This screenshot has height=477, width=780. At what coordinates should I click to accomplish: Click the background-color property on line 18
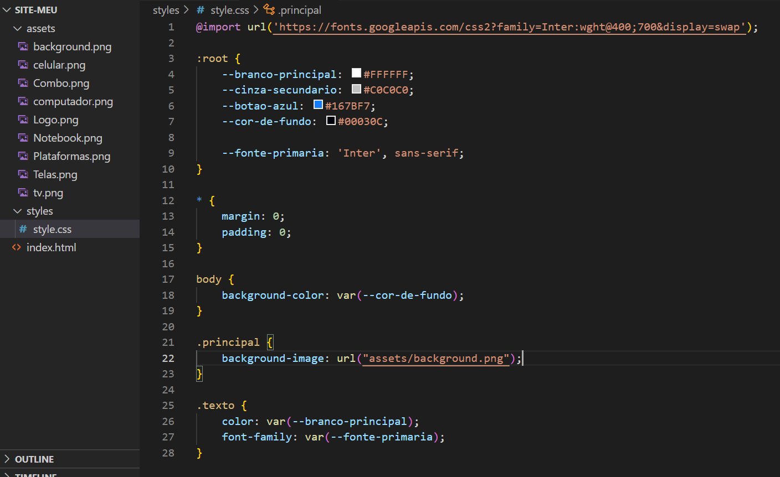click(x=273, y=295)
